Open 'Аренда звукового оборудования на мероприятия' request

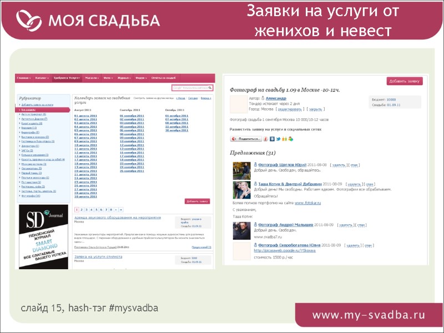118,218
